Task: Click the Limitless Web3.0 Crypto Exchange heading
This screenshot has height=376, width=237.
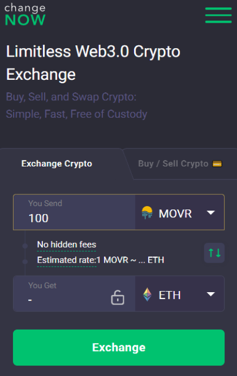Action: [93, 63]
